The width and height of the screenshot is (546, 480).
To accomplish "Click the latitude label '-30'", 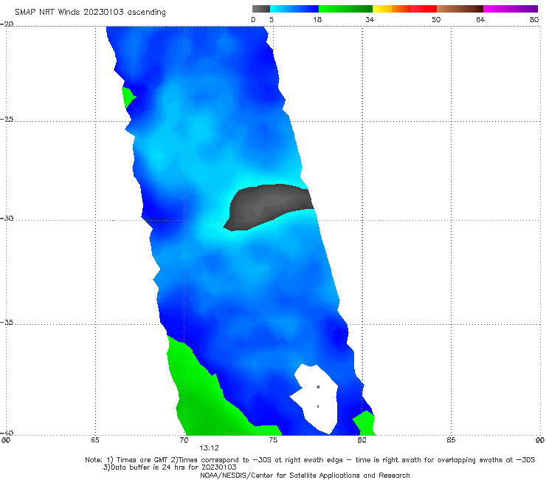I will [7, 218].
